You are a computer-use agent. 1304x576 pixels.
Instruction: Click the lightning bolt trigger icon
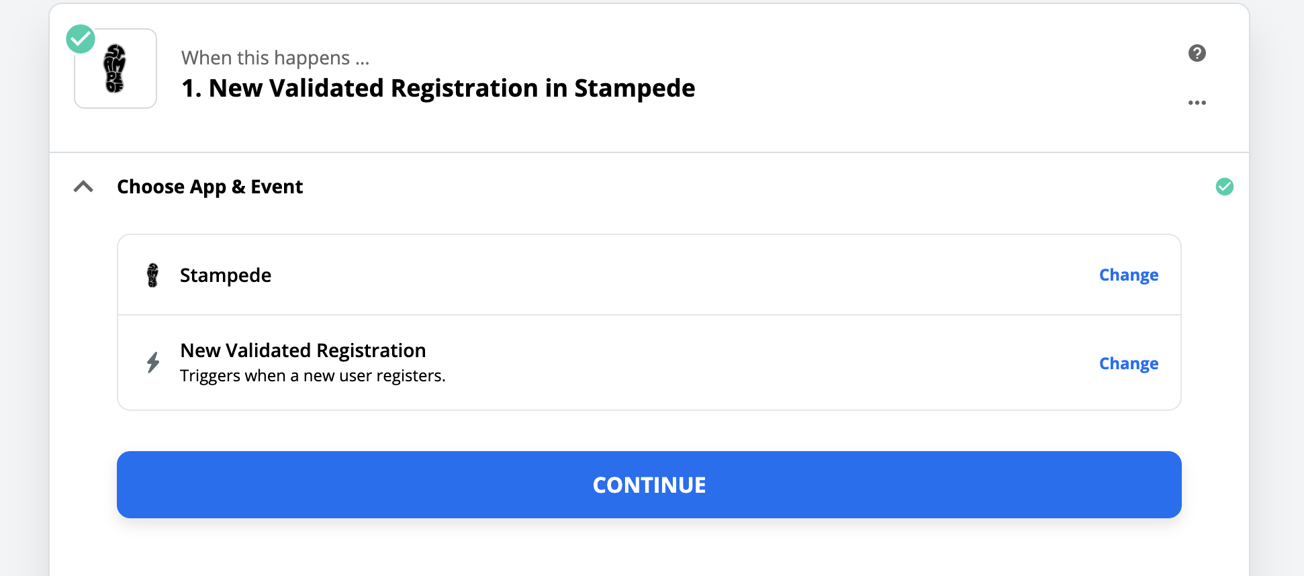pyautogui.click(x=153, y=363)
